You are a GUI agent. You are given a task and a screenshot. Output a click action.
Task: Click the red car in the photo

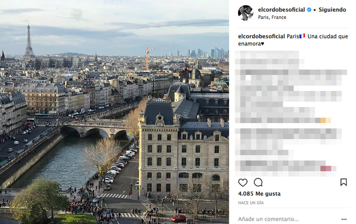(x=179, y=218)
